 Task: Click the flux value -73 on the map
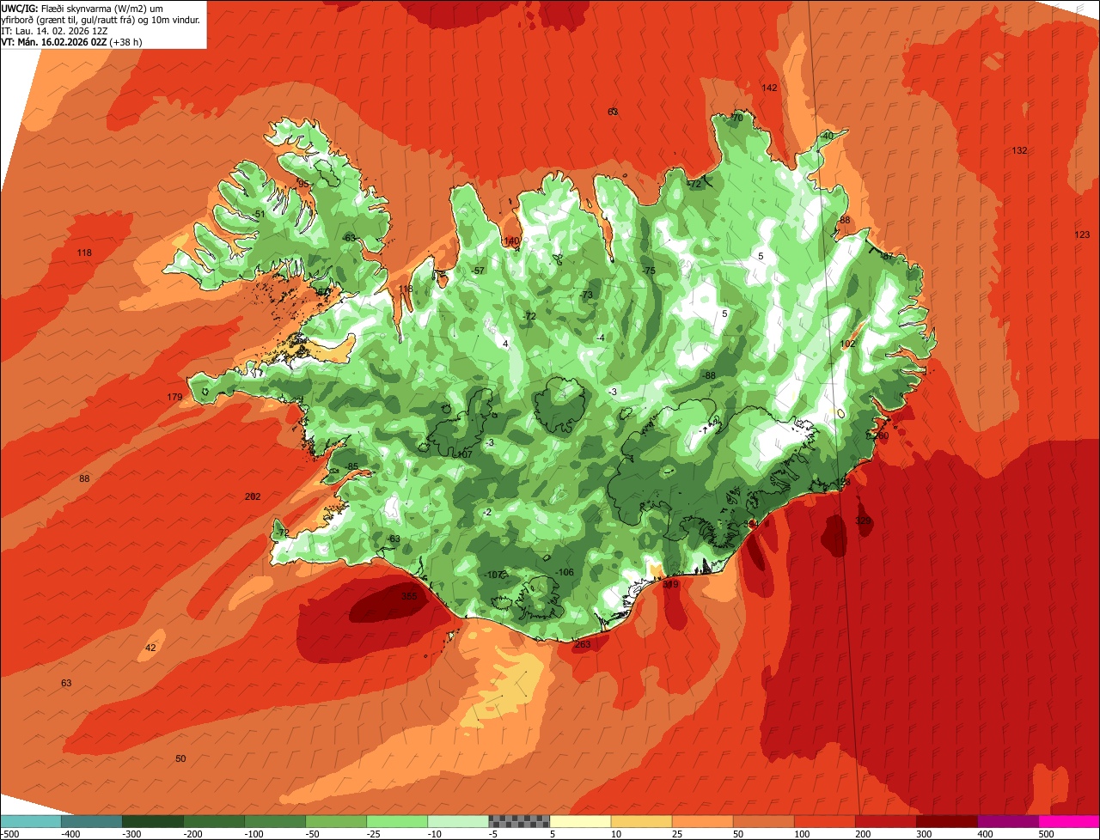(x=586, y=295)
